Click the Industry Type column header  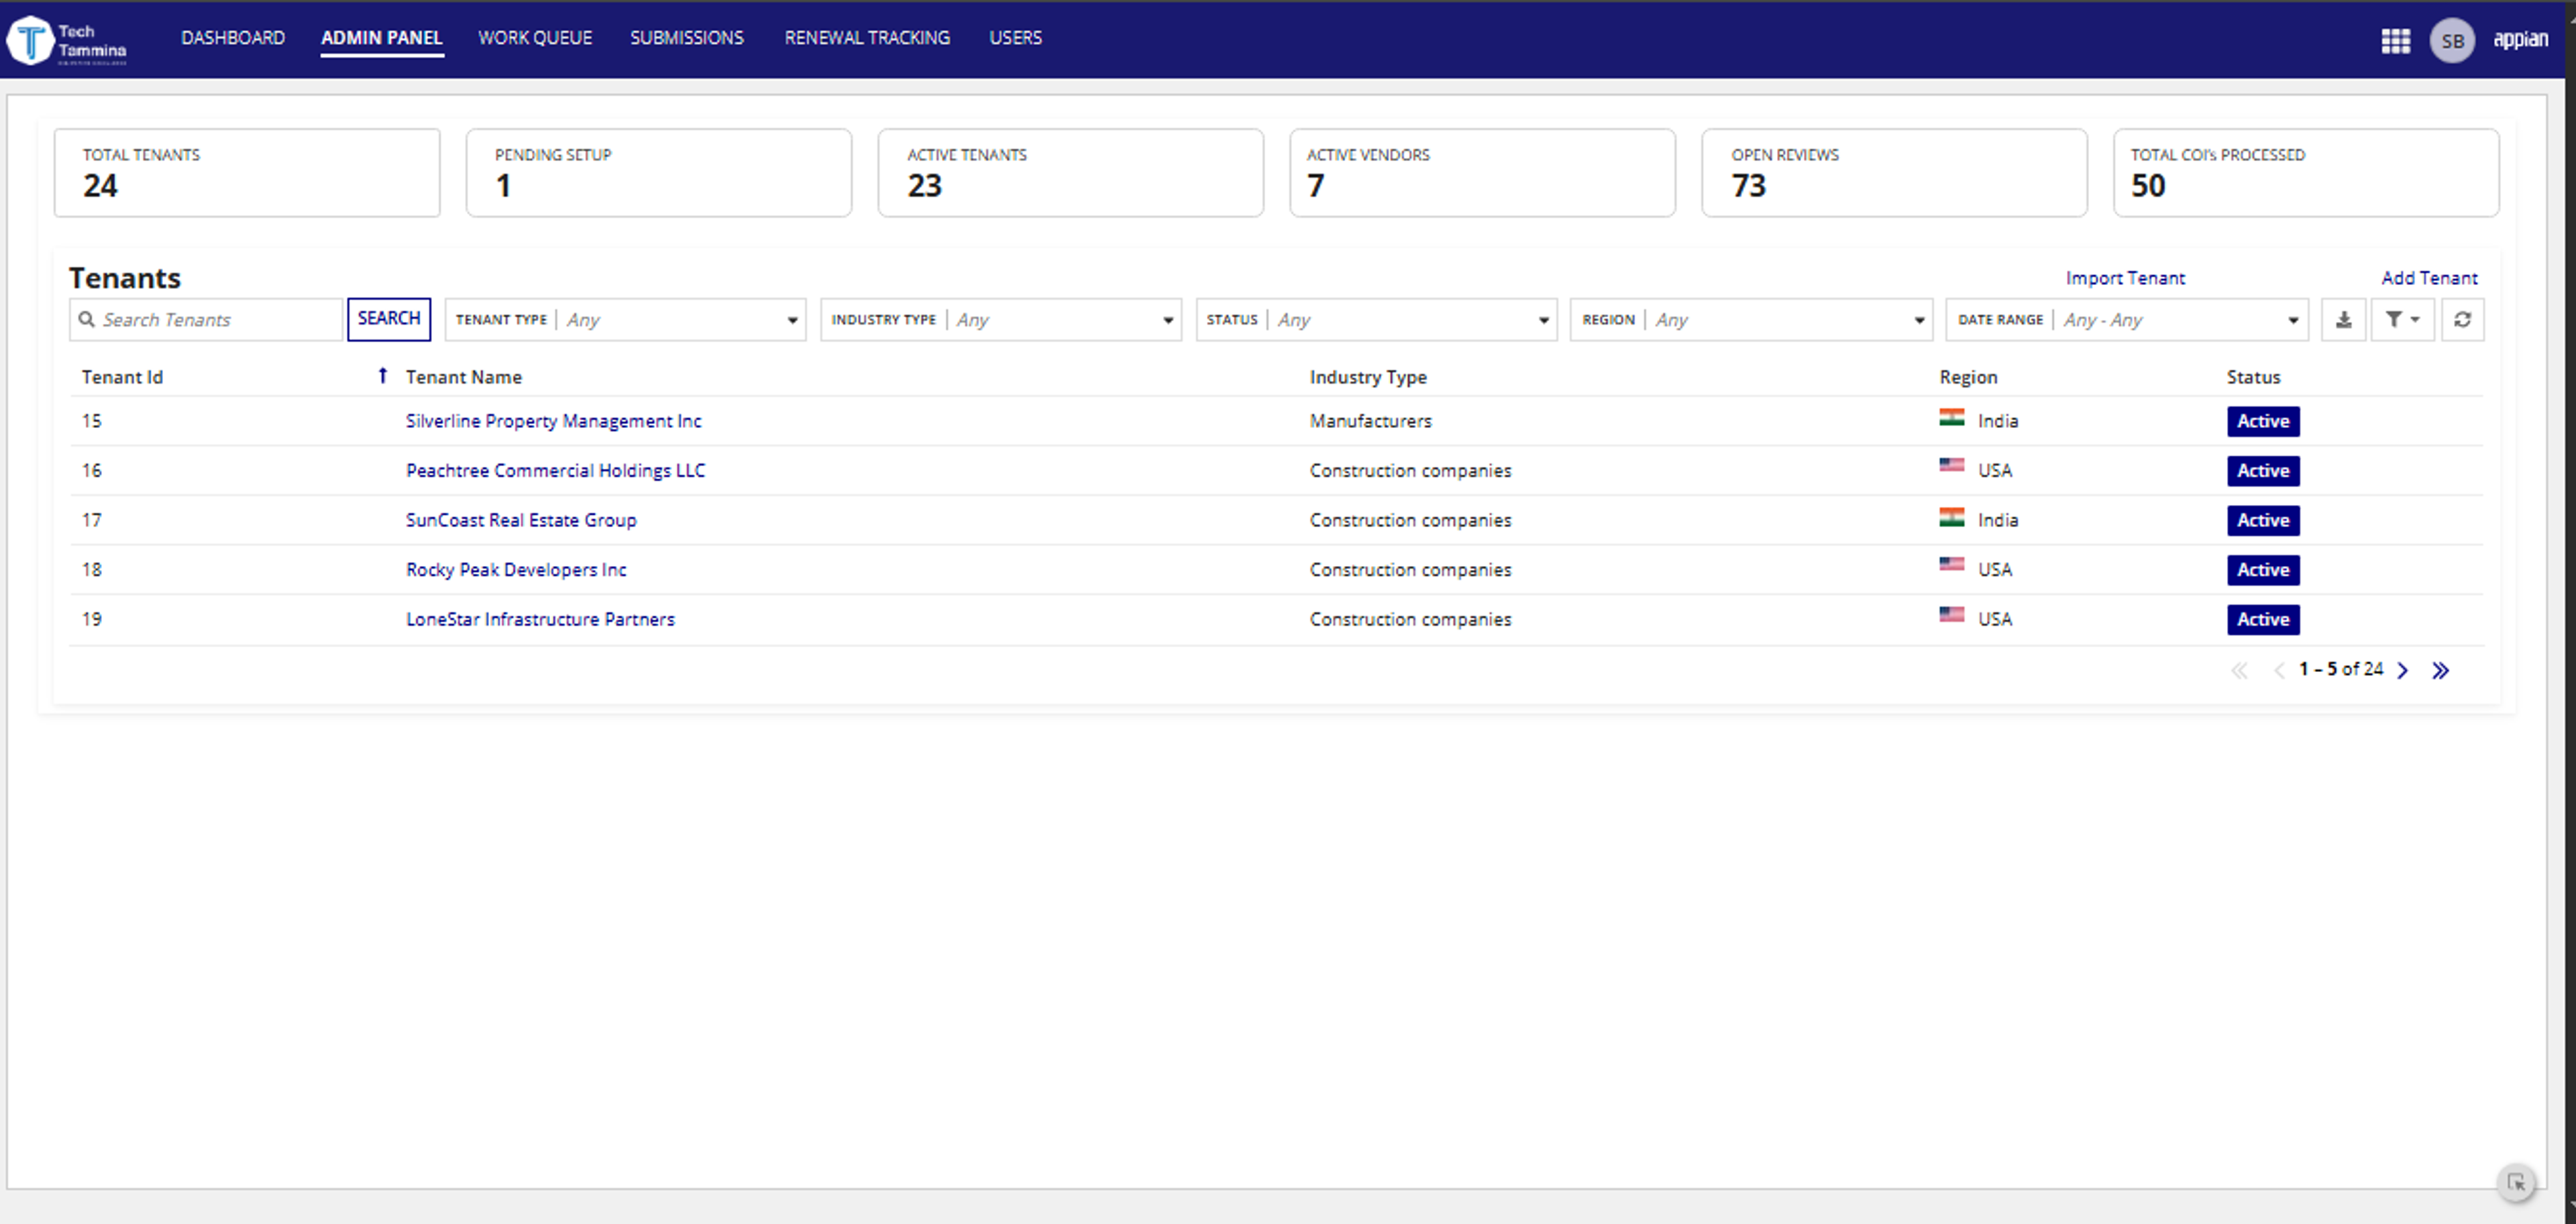point(1368,377)
